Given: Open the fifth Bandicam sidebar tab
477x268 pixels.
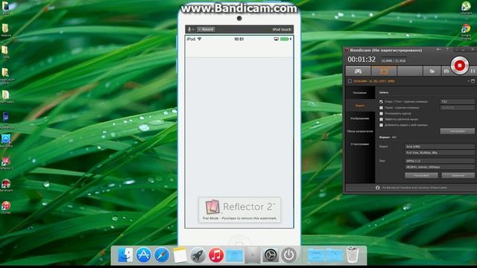Looking at the screenshot, I should (360, 144).
